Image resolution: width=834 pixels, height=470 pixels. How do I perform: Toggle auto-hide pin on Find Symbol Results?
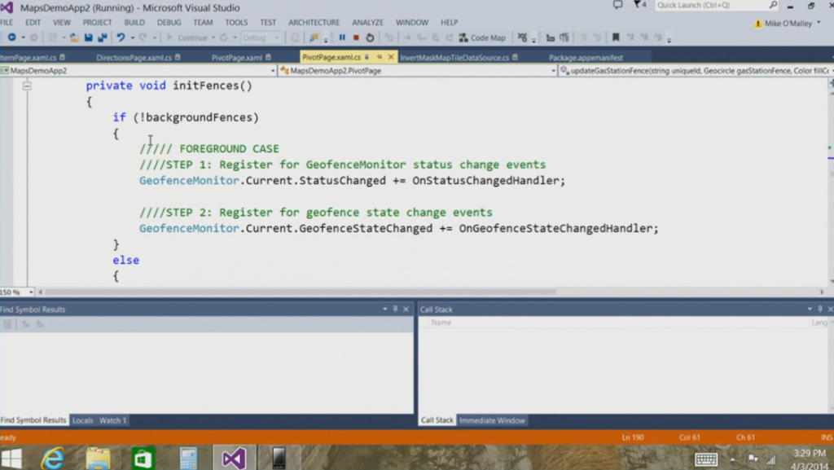[x=395, y=309]
